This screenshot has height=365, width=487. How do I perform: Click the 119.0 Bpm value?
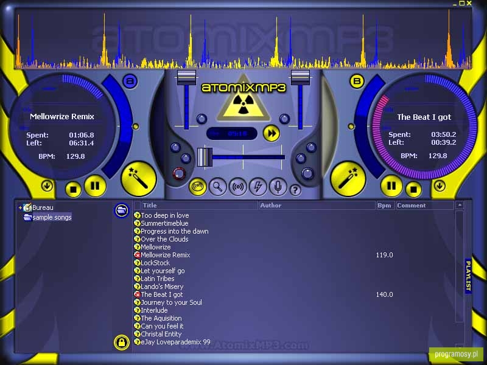point(385,255)
